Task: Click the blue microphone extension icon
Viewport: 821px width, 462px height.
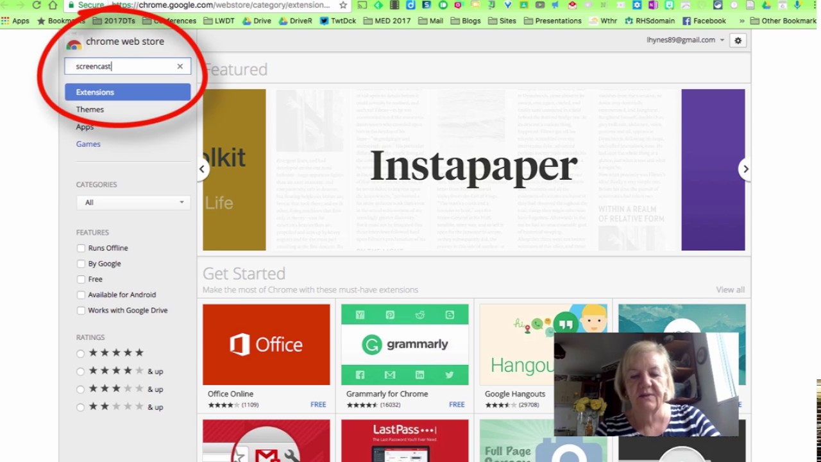Action: 797,4
